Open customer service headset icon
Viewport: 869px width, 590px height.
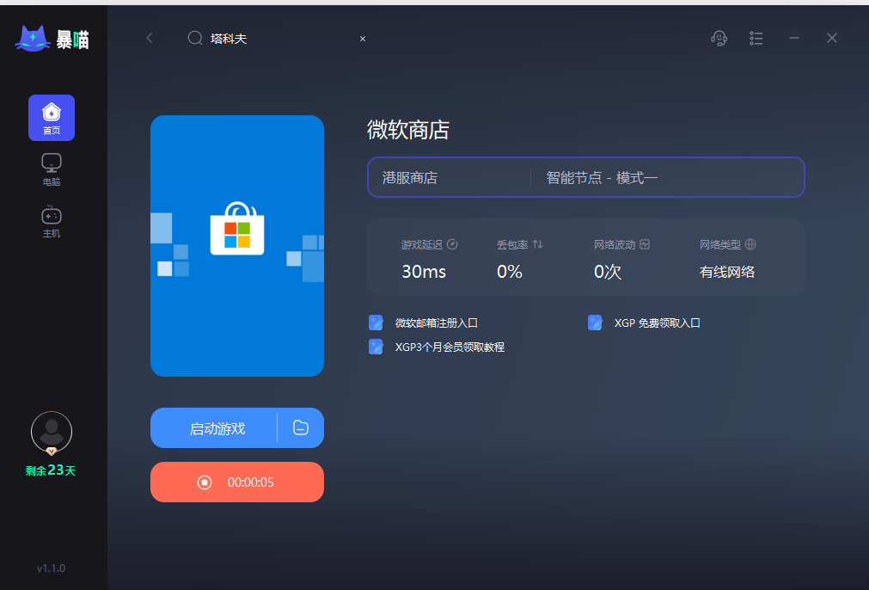[719, 38]
